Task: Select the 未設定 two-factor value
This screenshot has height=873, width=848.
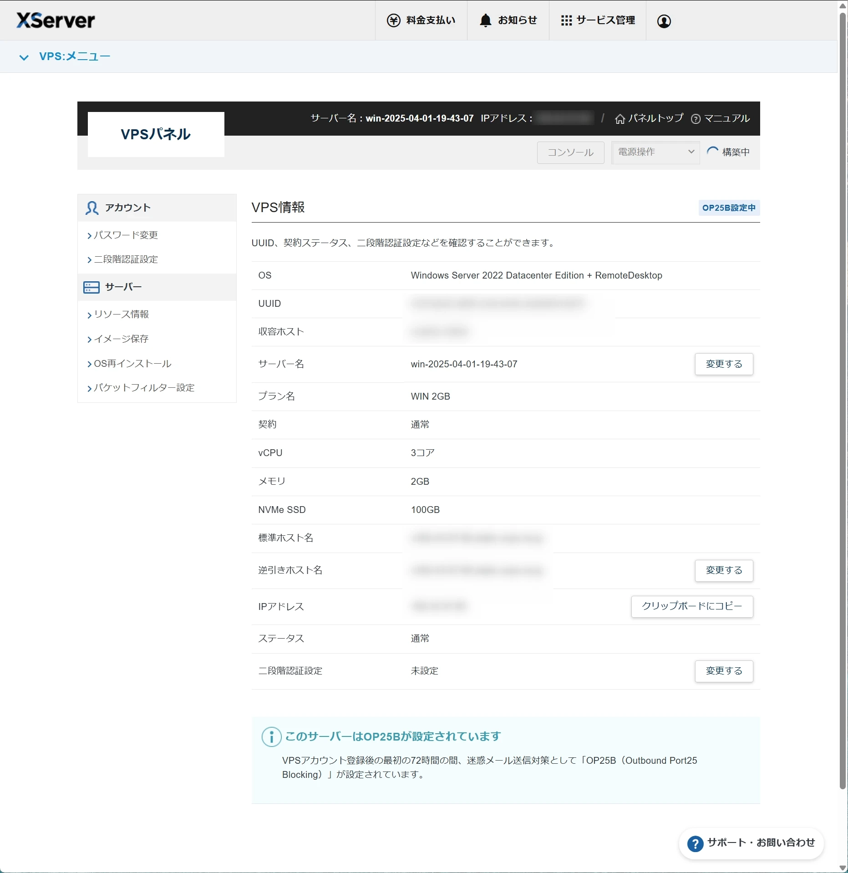Action: [x=424, y=671]
